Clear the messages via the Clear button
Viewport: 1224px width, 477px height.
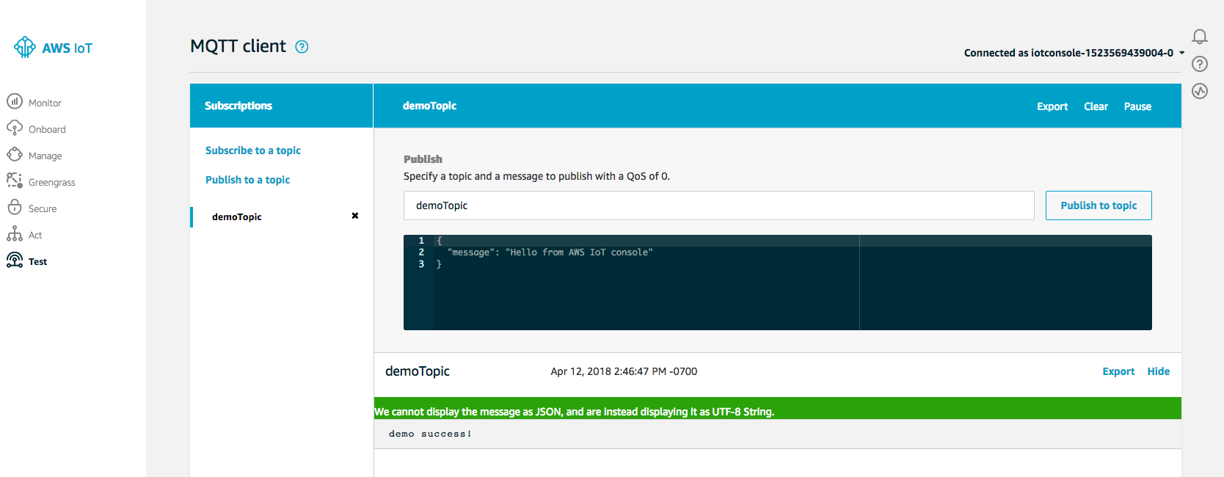[1096, 106]
